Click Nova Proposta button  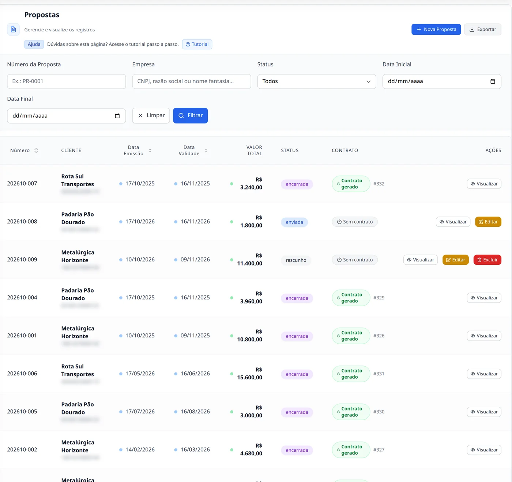(x=436, y=30)
